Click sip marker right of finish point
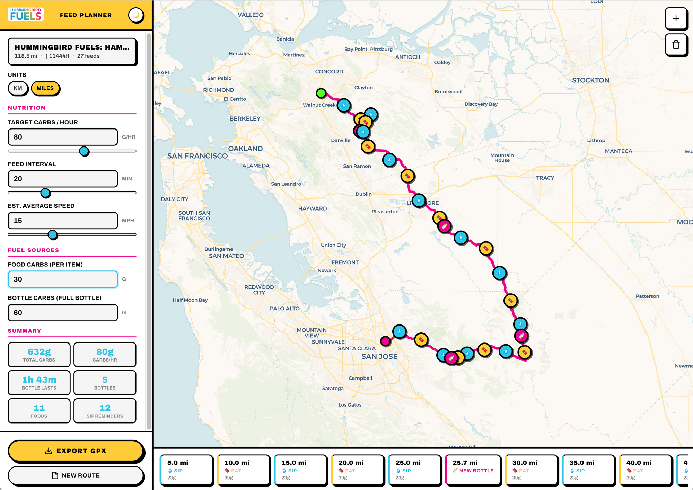693x490 pixels. pyautogui.click(x=400, y=332)
